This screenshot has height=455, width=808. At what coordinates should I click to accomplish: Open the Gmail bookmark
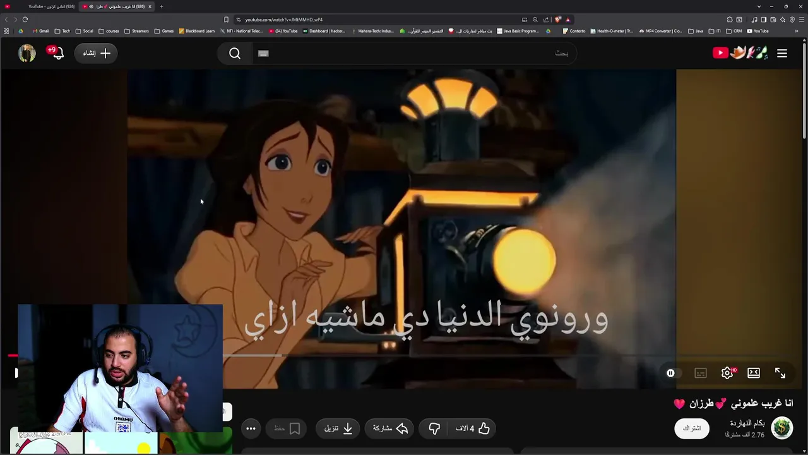coord(40,31)
